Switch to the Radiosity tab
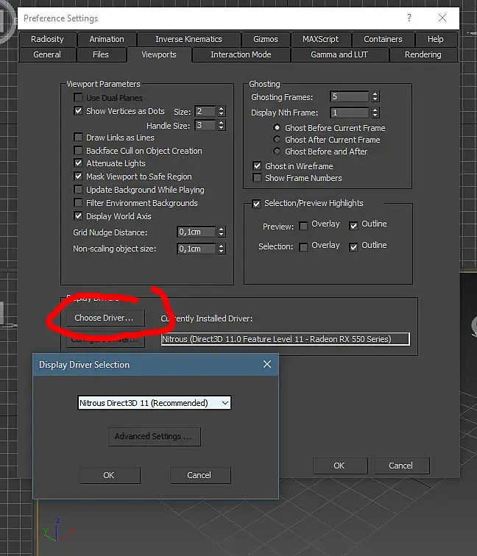 (47, 39)
